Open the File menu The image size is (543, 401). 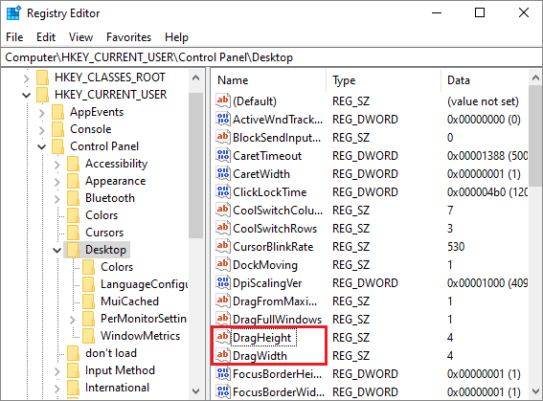[14, 37]
